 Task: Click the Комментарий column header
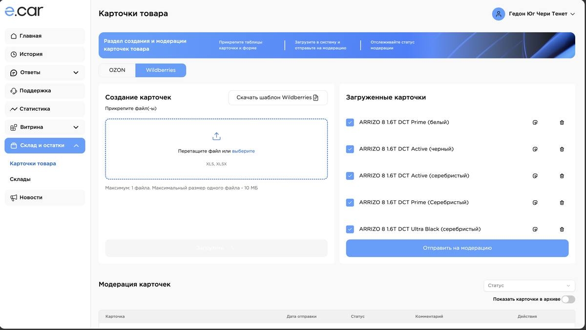click(429, 316)
